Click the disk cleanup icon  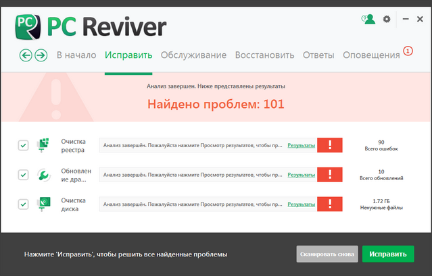[x=44, y=204]
